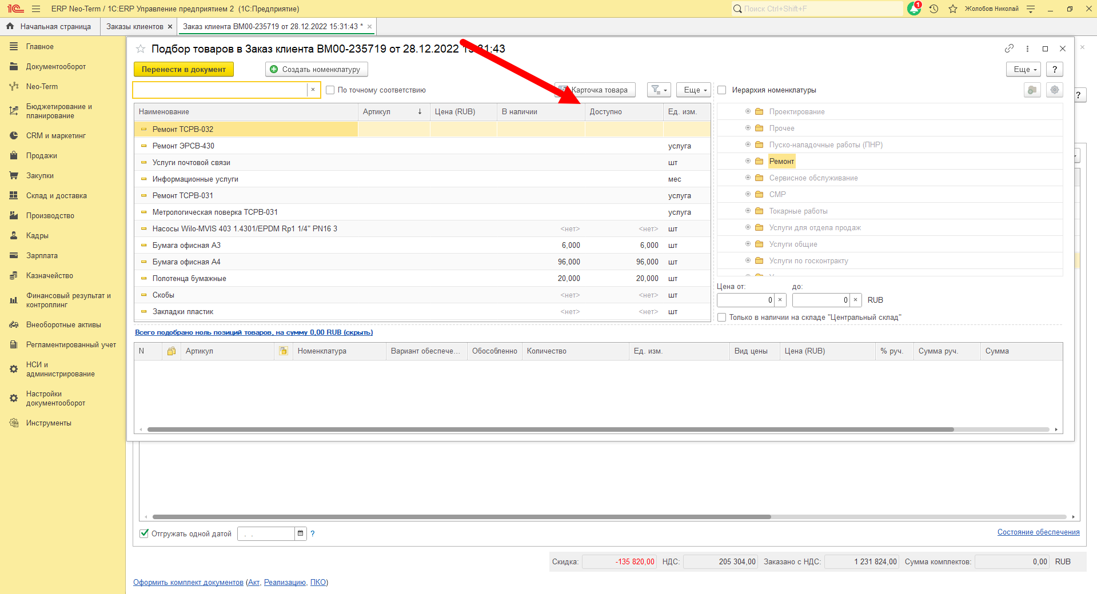Select row Бумага офисная А4
This screenshot has width=1097, height=594.
click(422, 262)
